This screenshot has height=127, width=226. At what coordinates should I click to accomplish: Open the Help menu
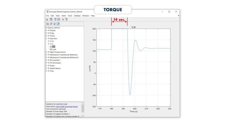[93, 16]
